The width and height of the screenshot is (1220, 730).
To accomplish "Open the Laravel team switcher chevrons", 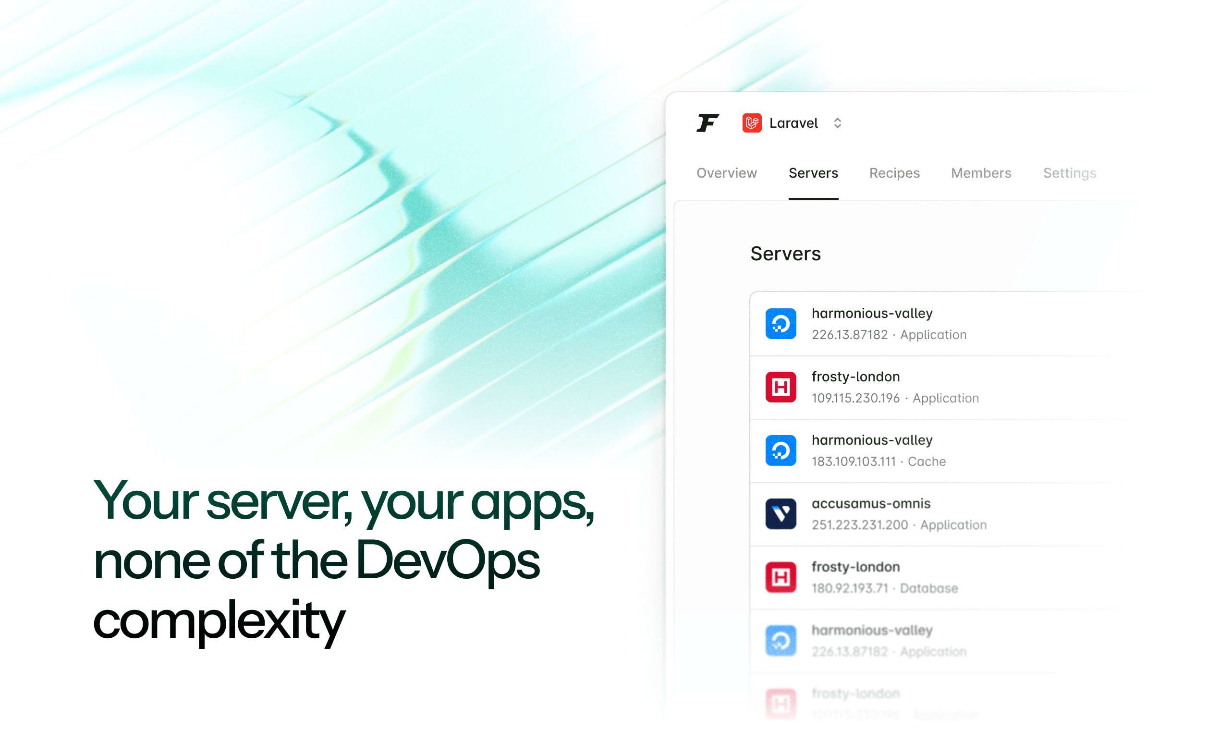I will (x=837, y=123).
